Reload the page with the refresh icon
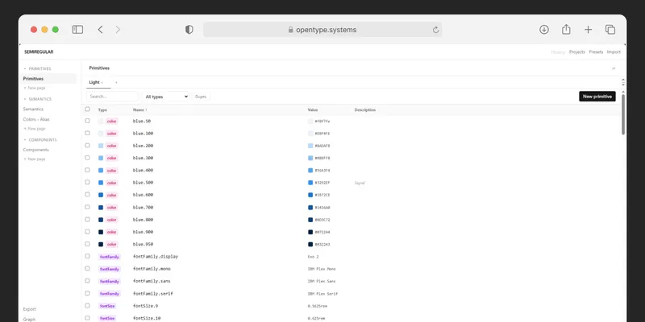645x322 pixels. click(435, 30)
